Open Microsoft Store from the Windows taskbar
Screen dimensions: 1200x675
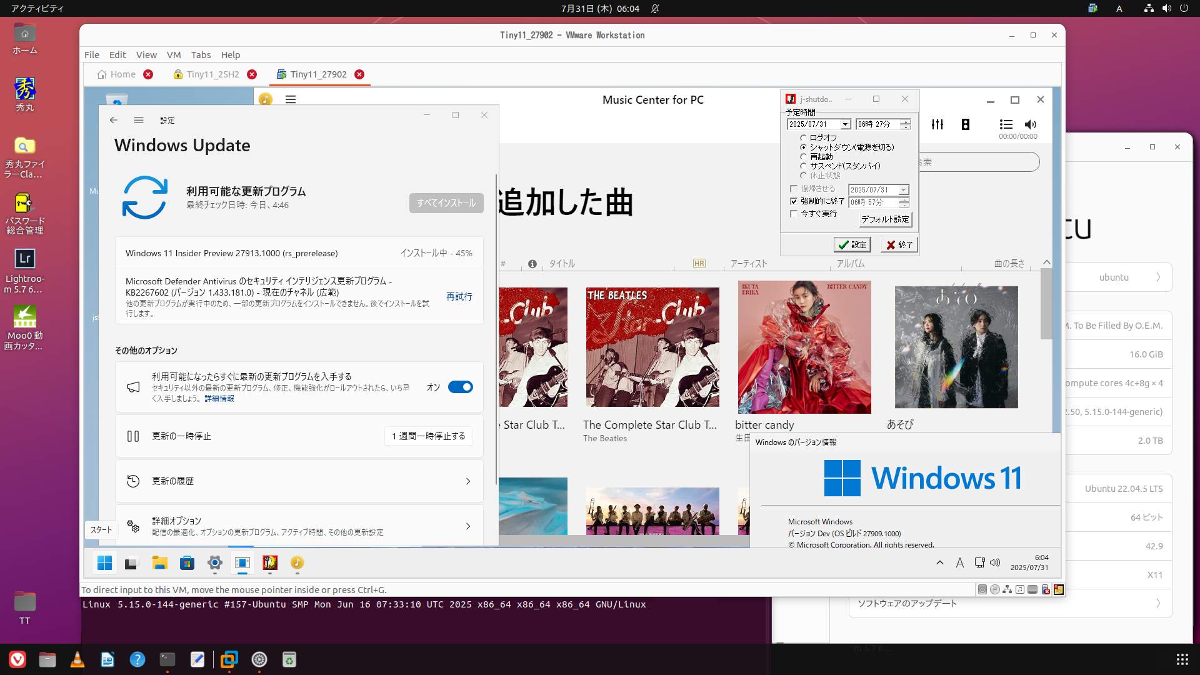tap(187, 563)
